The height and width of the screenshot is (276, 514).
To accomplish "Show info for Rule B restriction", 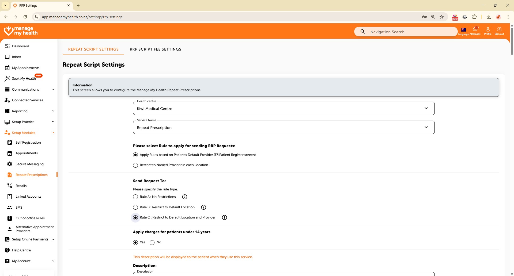I will pyautogui.click(x=204, y=207).
